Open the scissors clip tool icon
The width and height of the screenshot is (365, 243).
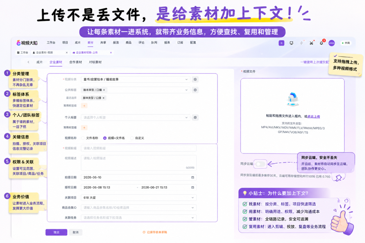tap(311, 43)
